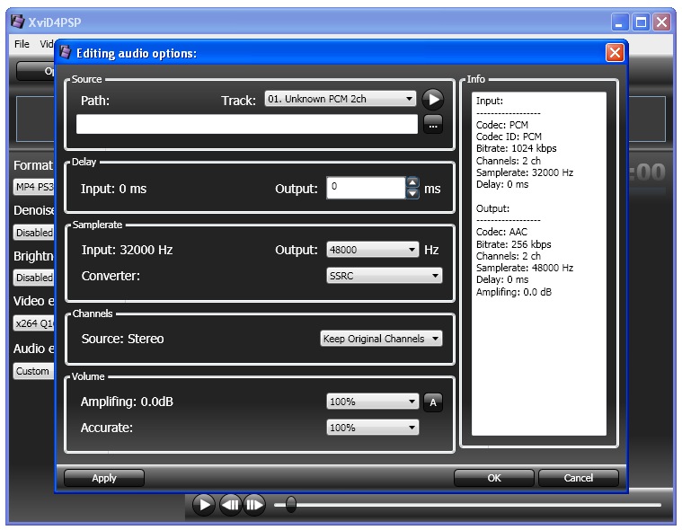Image resolution: width=682 pixels, height=530 pixels.
Task: Click XviD4PSP application icon in title bar
Action: [18, 22]
